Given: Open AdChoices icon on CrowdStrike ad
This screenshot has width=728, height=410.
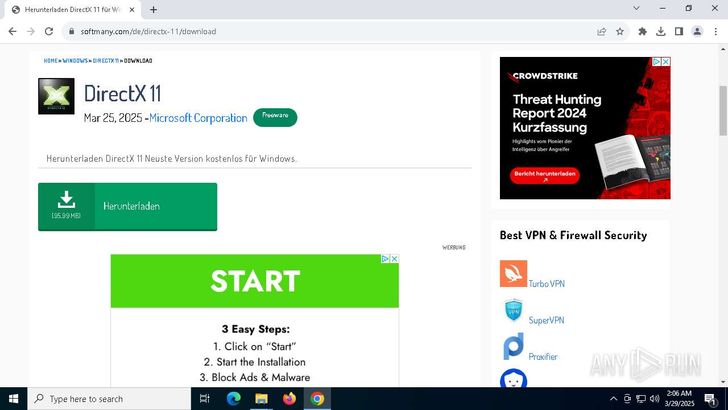Looking at the screenshot, I should (x=656, y=61).
